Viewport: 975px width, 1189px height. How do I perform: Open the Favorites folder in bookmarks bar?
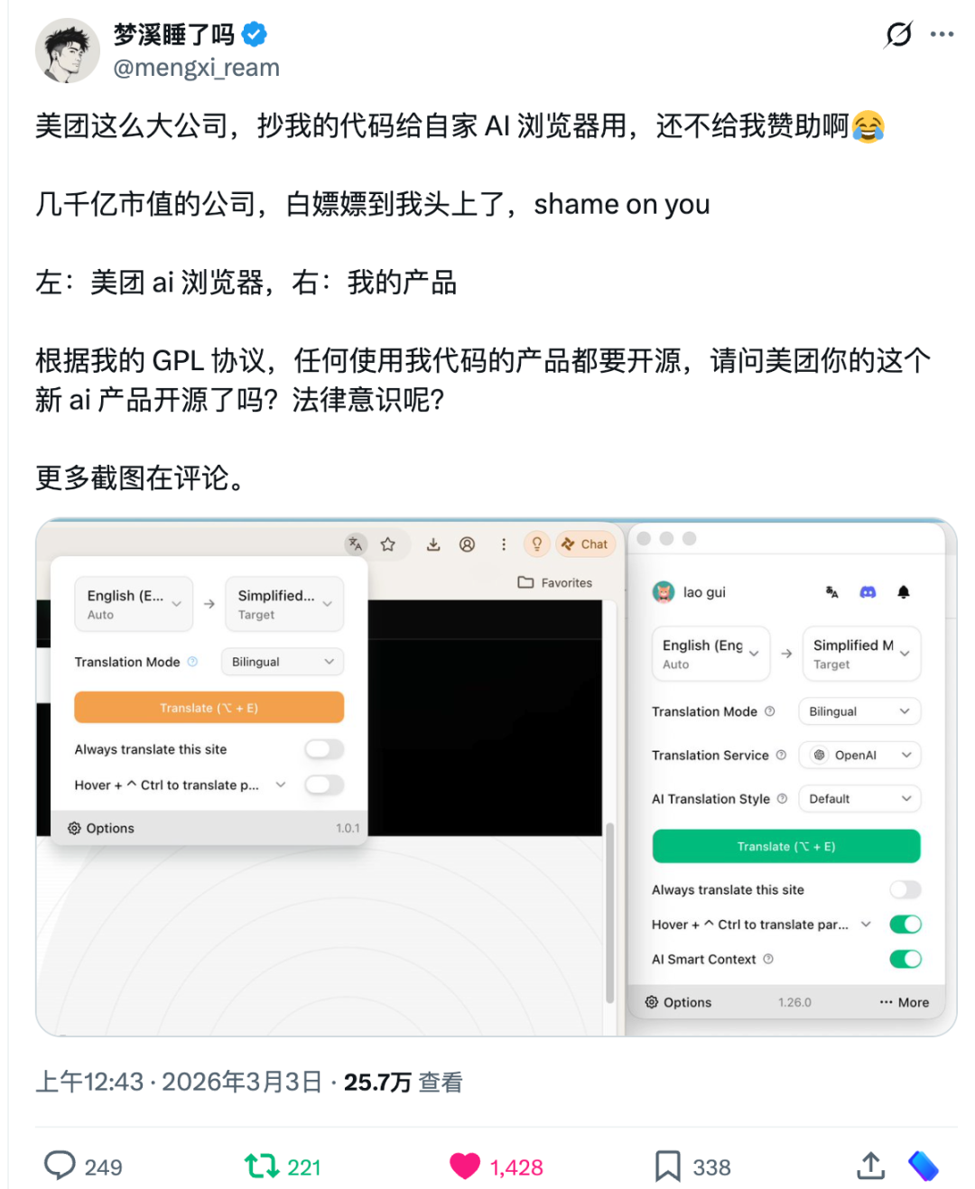(555, 582)
